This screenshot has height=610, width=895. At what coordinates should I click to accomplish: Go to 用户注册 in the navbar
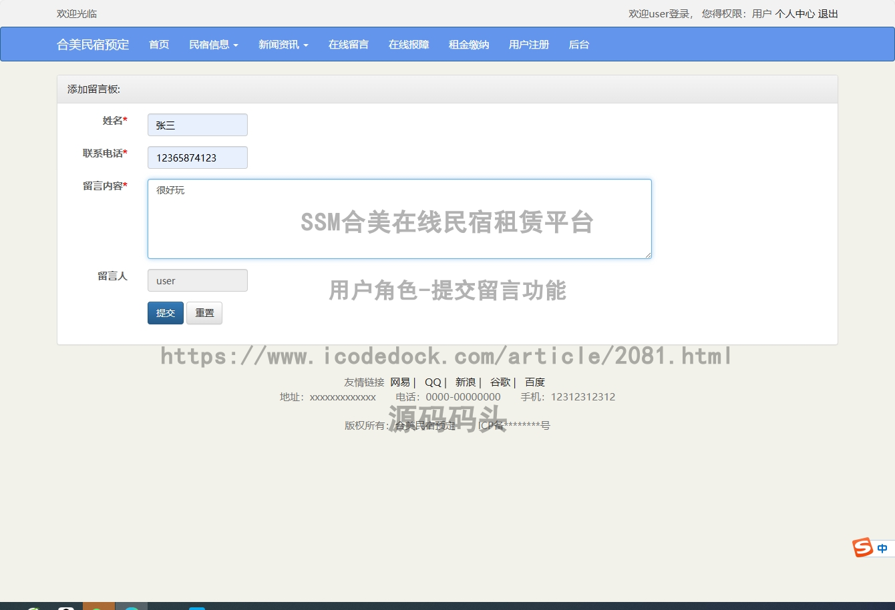529,45
